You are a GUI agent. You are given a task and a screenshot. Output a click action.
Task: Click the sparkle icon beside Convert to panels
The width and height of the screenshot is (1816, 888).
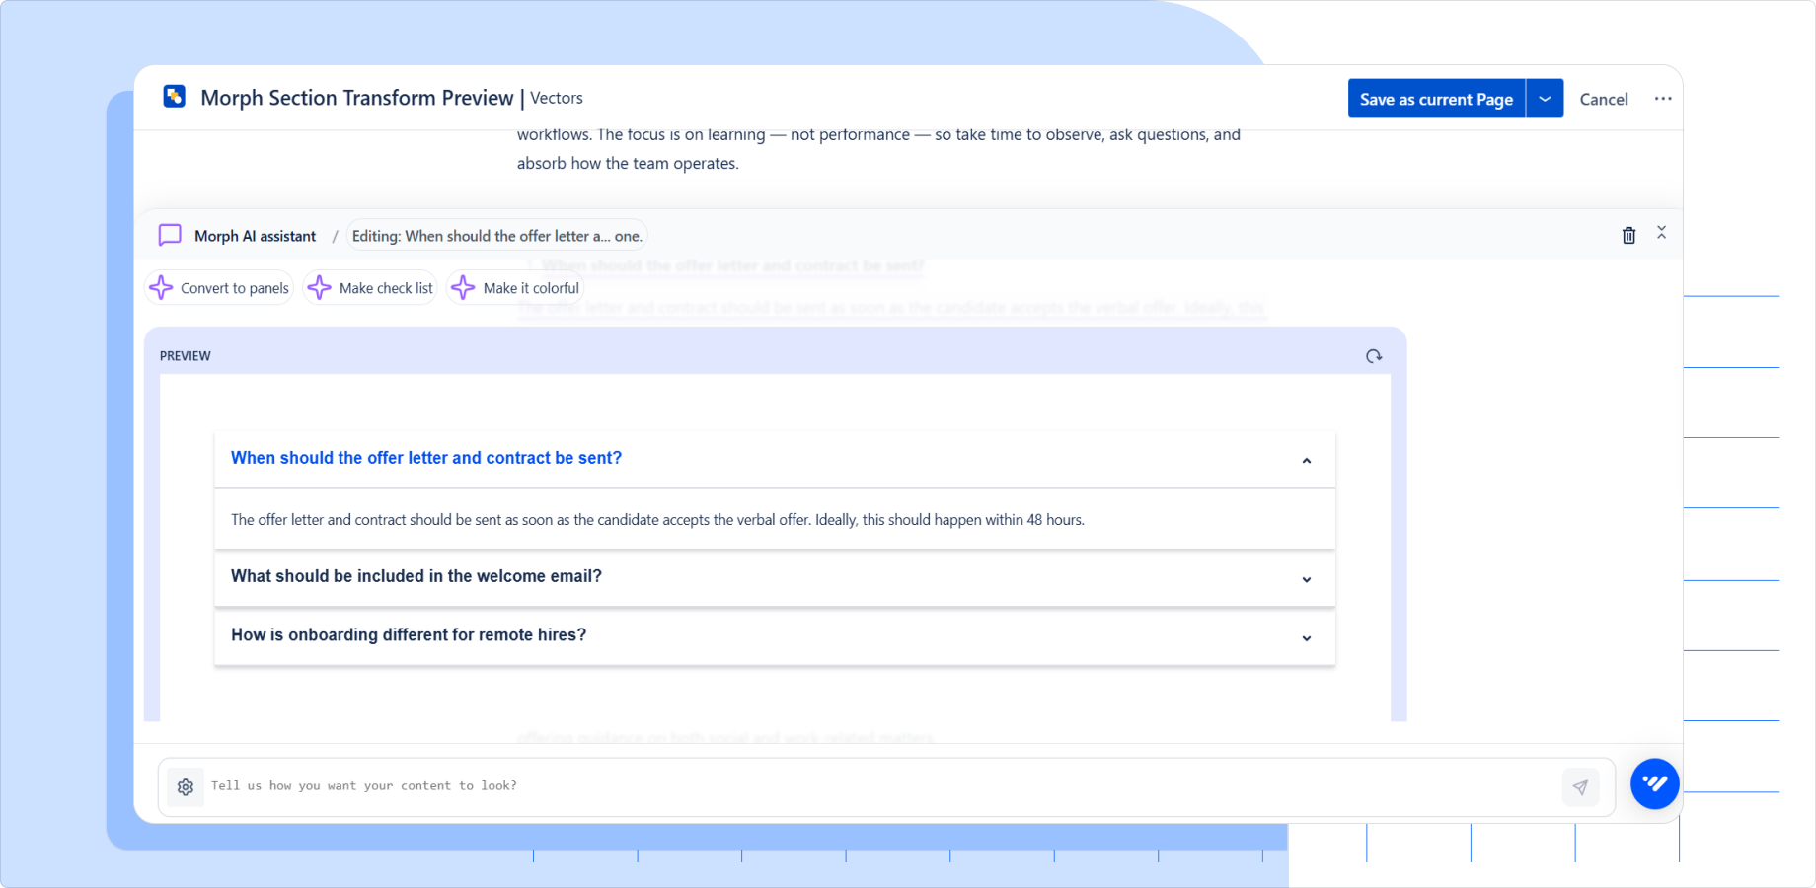pos(162,287)
